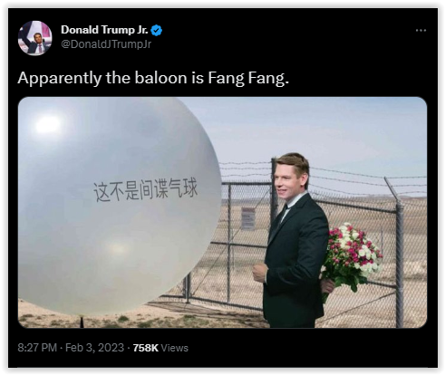445x375 pixels.
Task: Click the bright glare on the balloon
Action: tap(48, 124)
